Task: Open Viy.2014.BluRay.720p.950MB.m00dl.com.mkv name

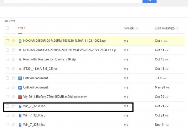Action: pos(55,97)
